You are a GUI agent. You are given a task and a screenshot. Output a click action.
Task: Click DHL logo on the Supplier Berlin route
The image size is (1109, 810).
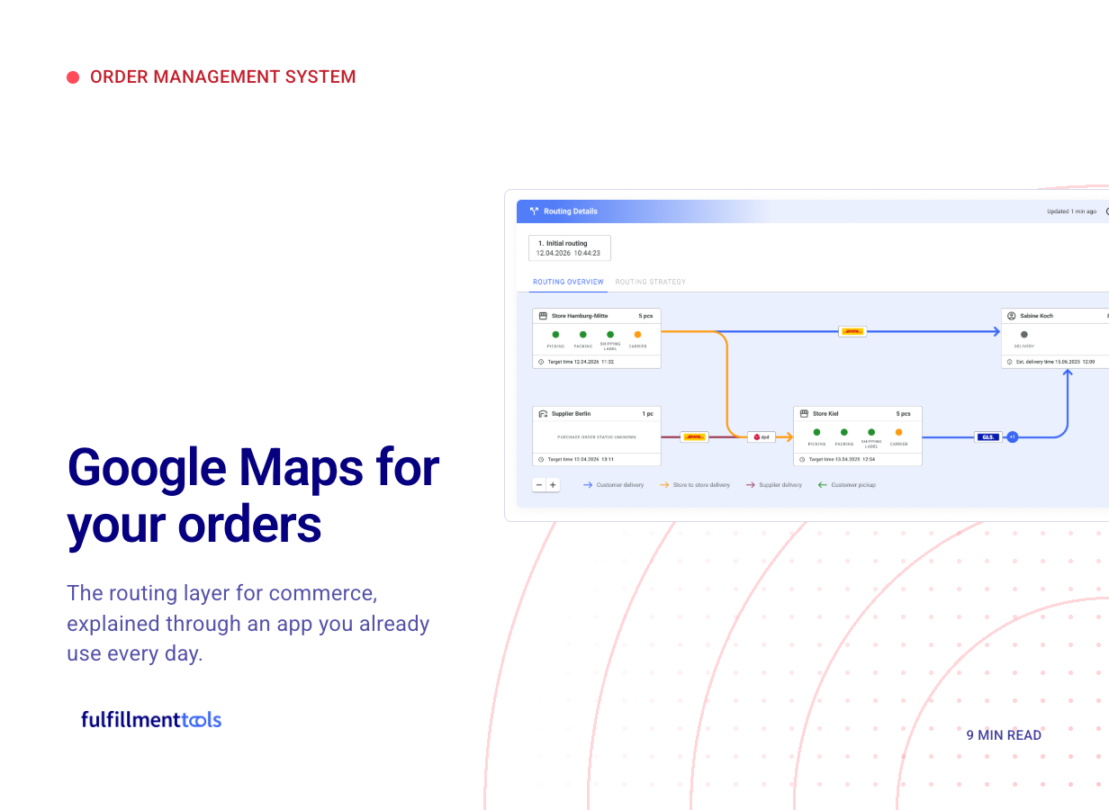[x=694, y=436]
